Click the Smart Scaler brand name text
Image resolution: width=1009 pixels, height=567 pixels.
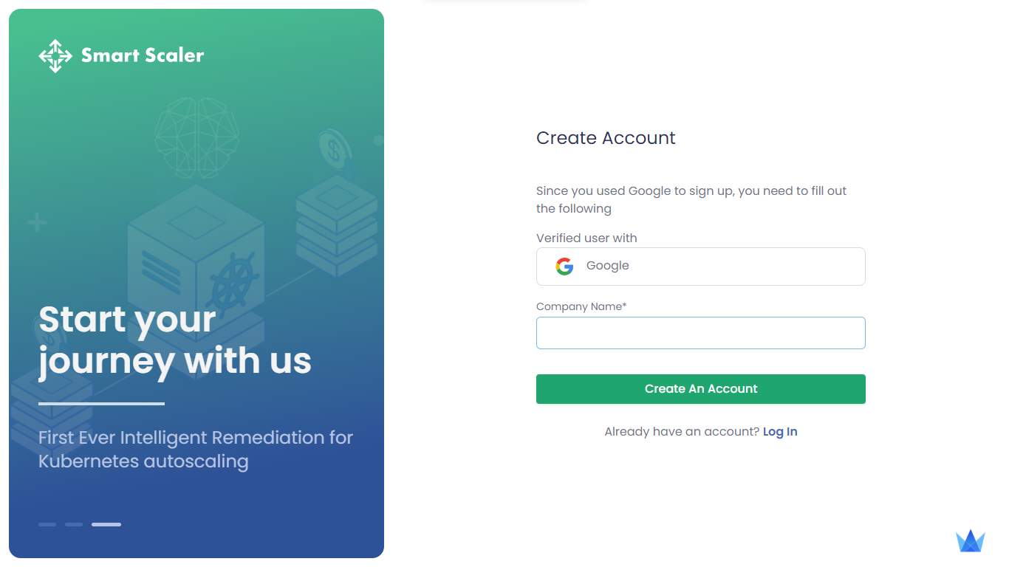pyautogui.click(x=143, y=55)
